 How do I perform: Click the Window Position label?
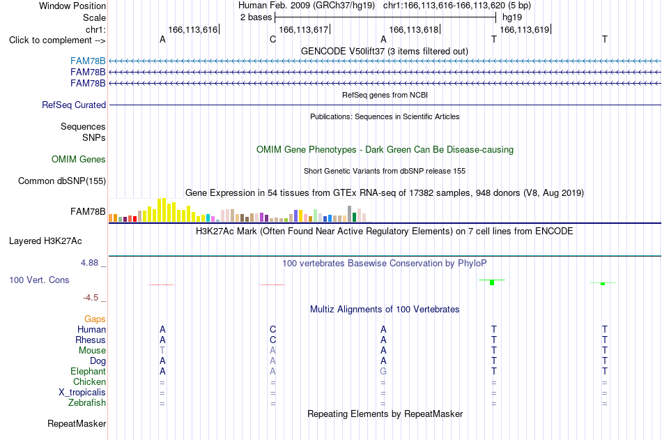click(72, 6)
